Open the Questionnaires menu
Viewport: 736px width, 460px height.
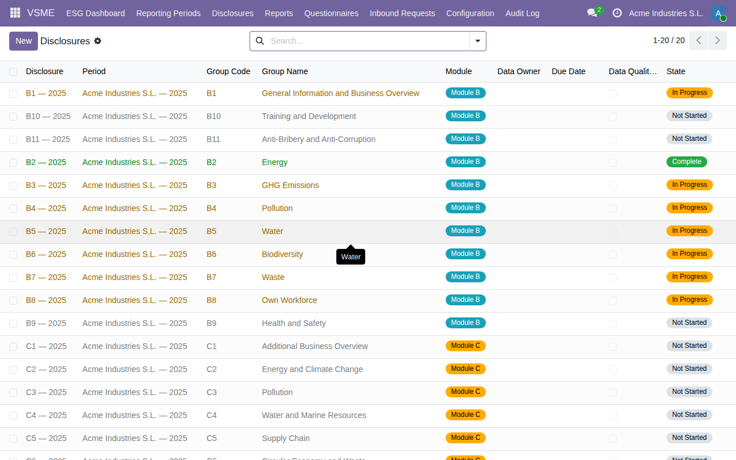click(331, 13)
